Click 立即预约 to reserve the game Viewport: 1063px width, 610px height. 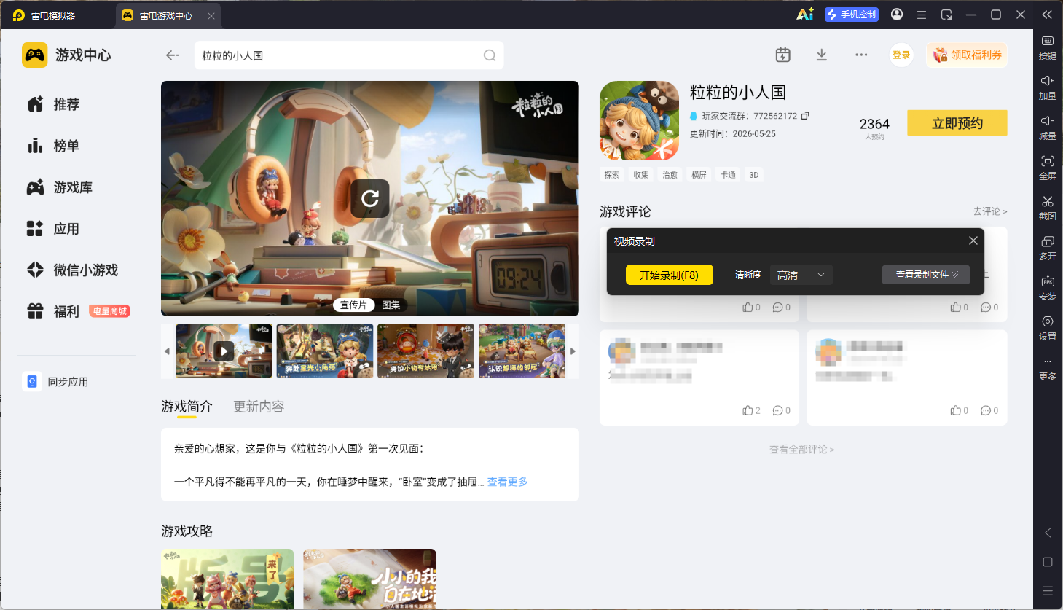(x=957, y=123)
